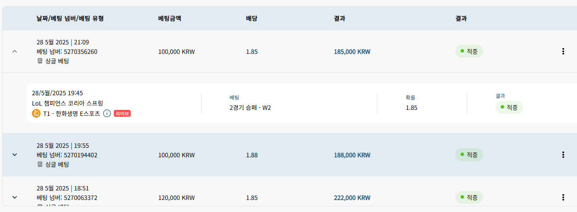Image resolution: width=577 pixels, height=212 pixels.
Task: Click the 배당 column header
Action: 252,19
